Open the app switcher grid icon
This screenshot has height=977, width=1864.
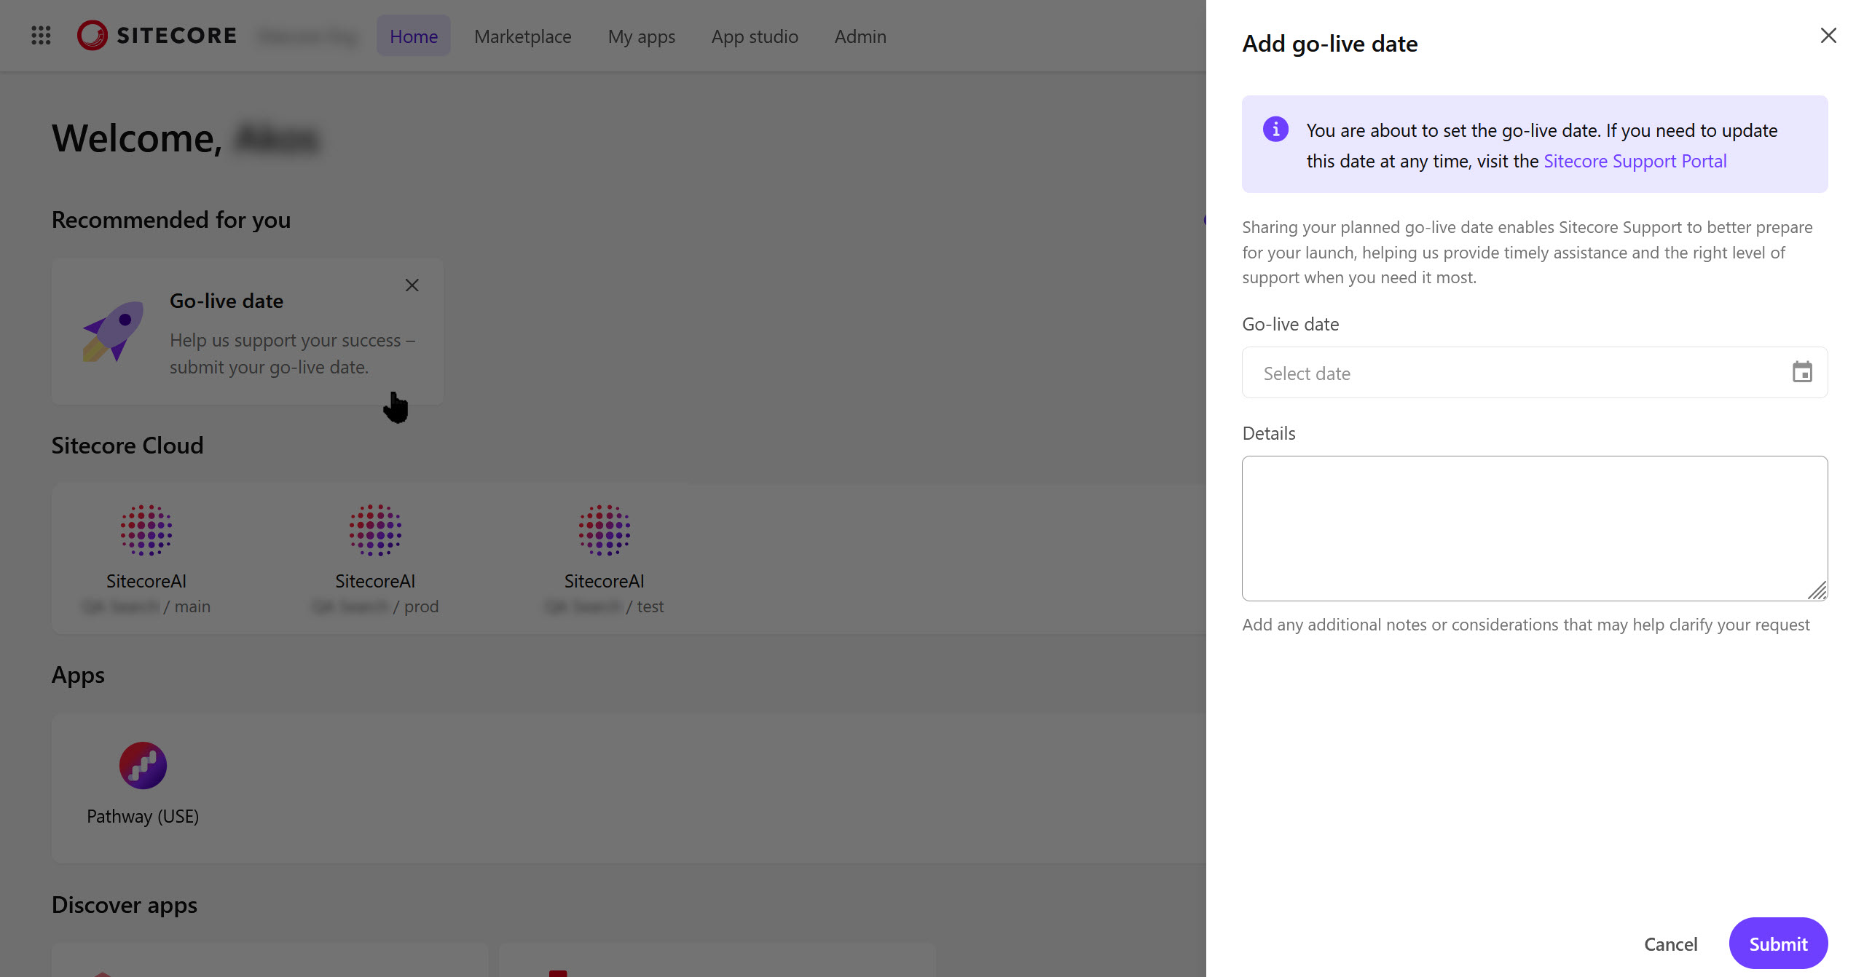click(x=41, y=36)
